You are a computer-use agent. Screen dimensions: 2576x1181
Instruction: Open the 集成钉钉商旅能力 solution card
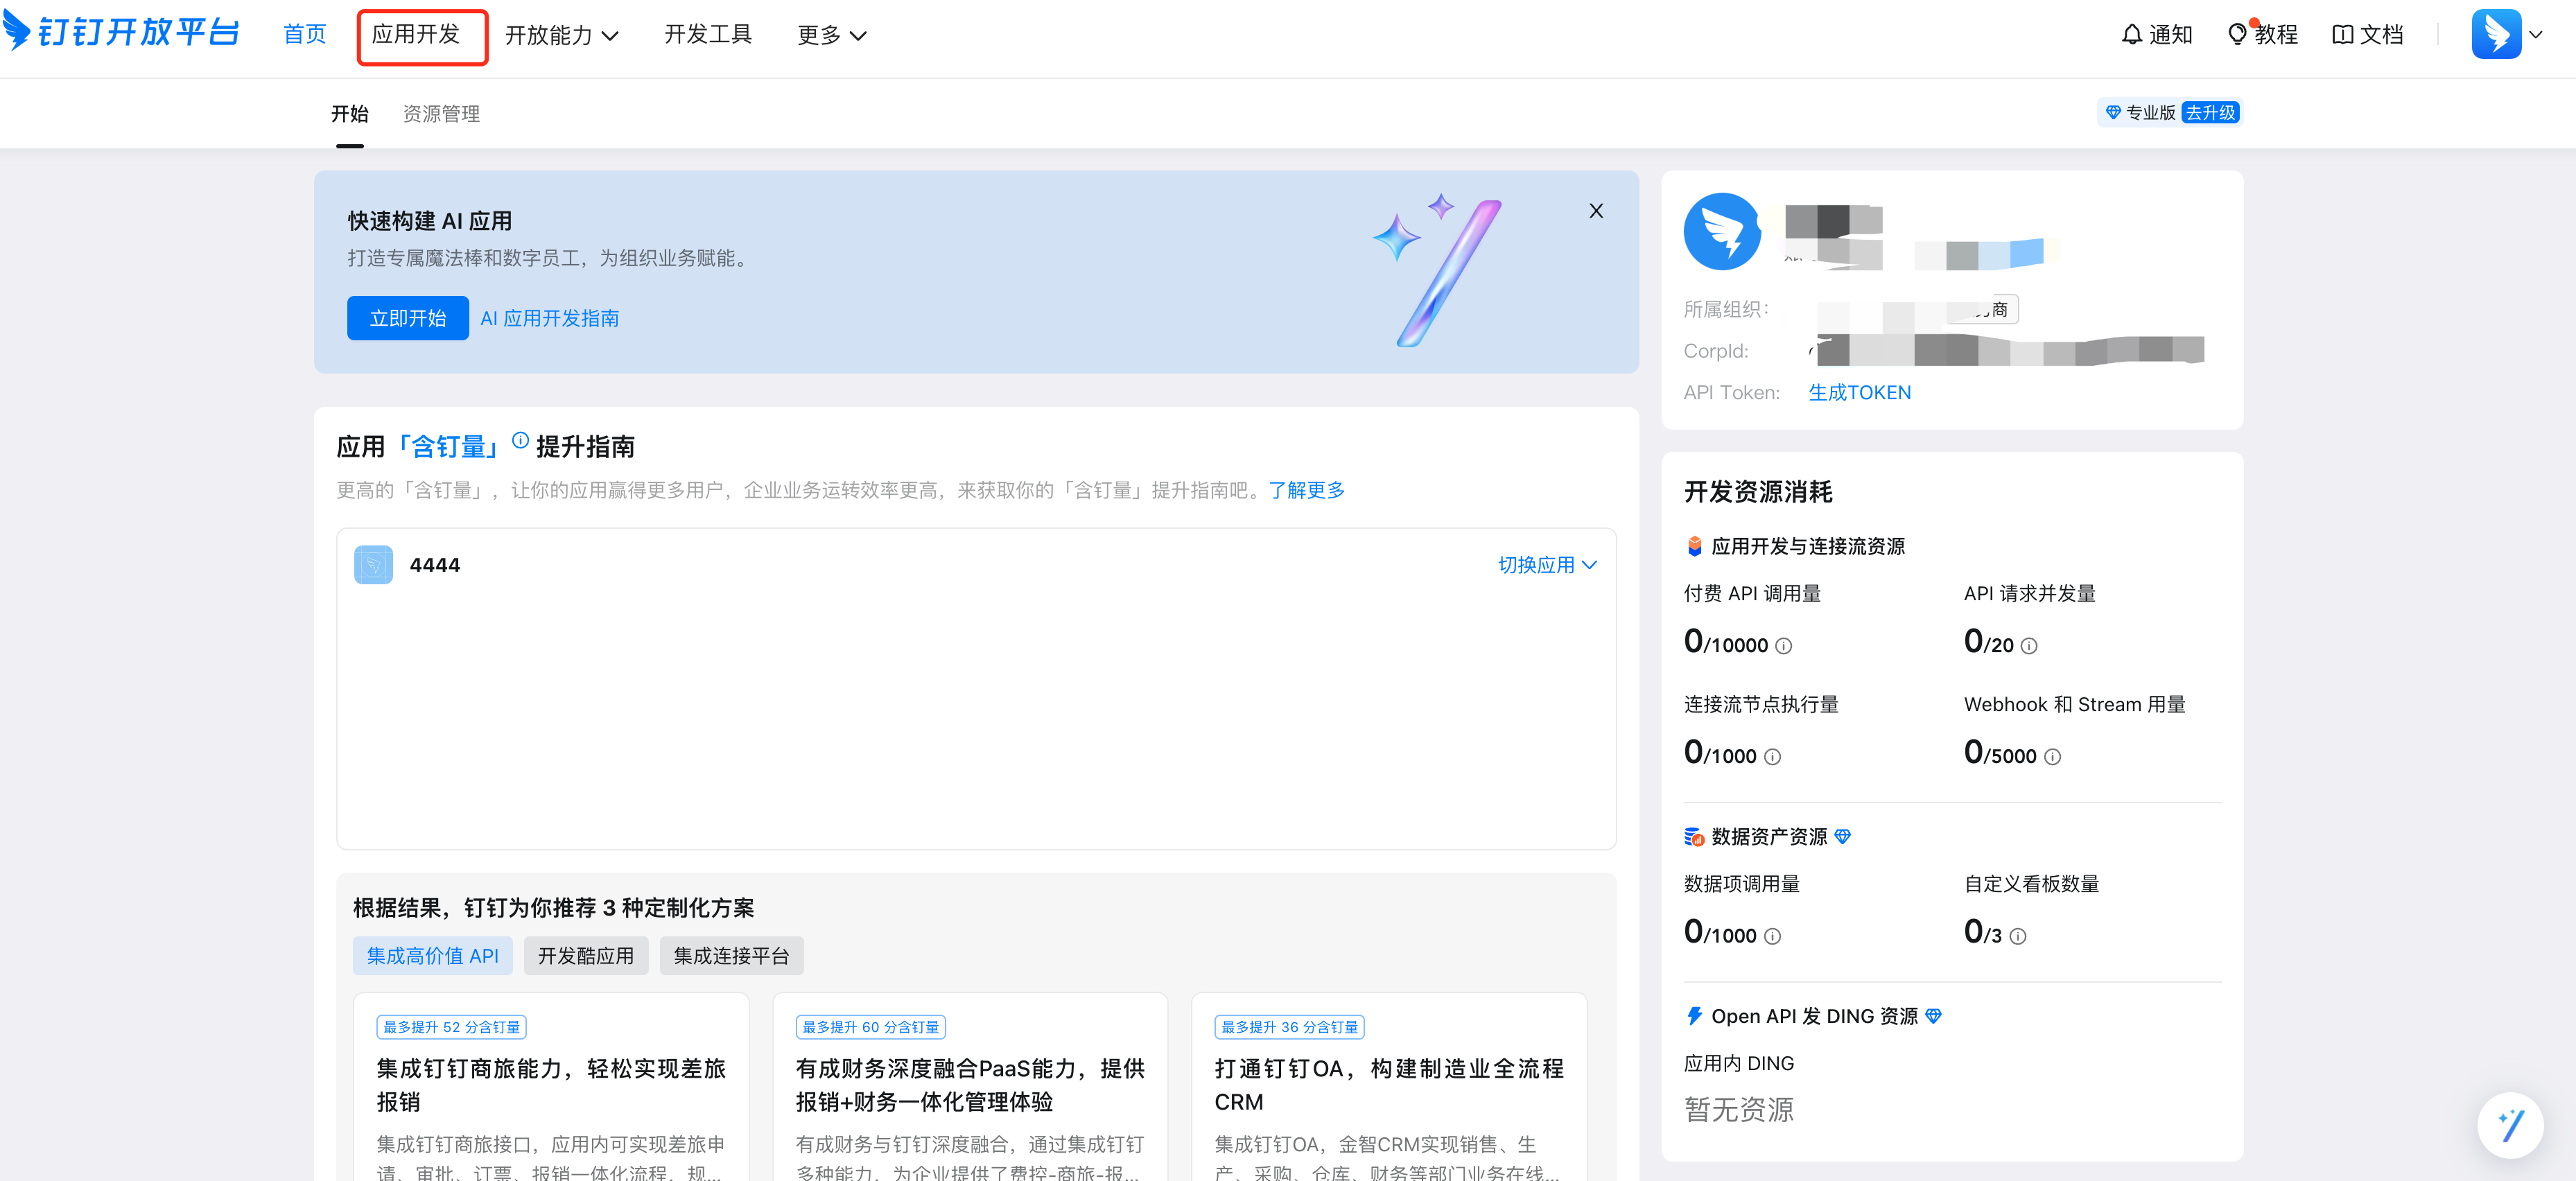coord(551,1087)
